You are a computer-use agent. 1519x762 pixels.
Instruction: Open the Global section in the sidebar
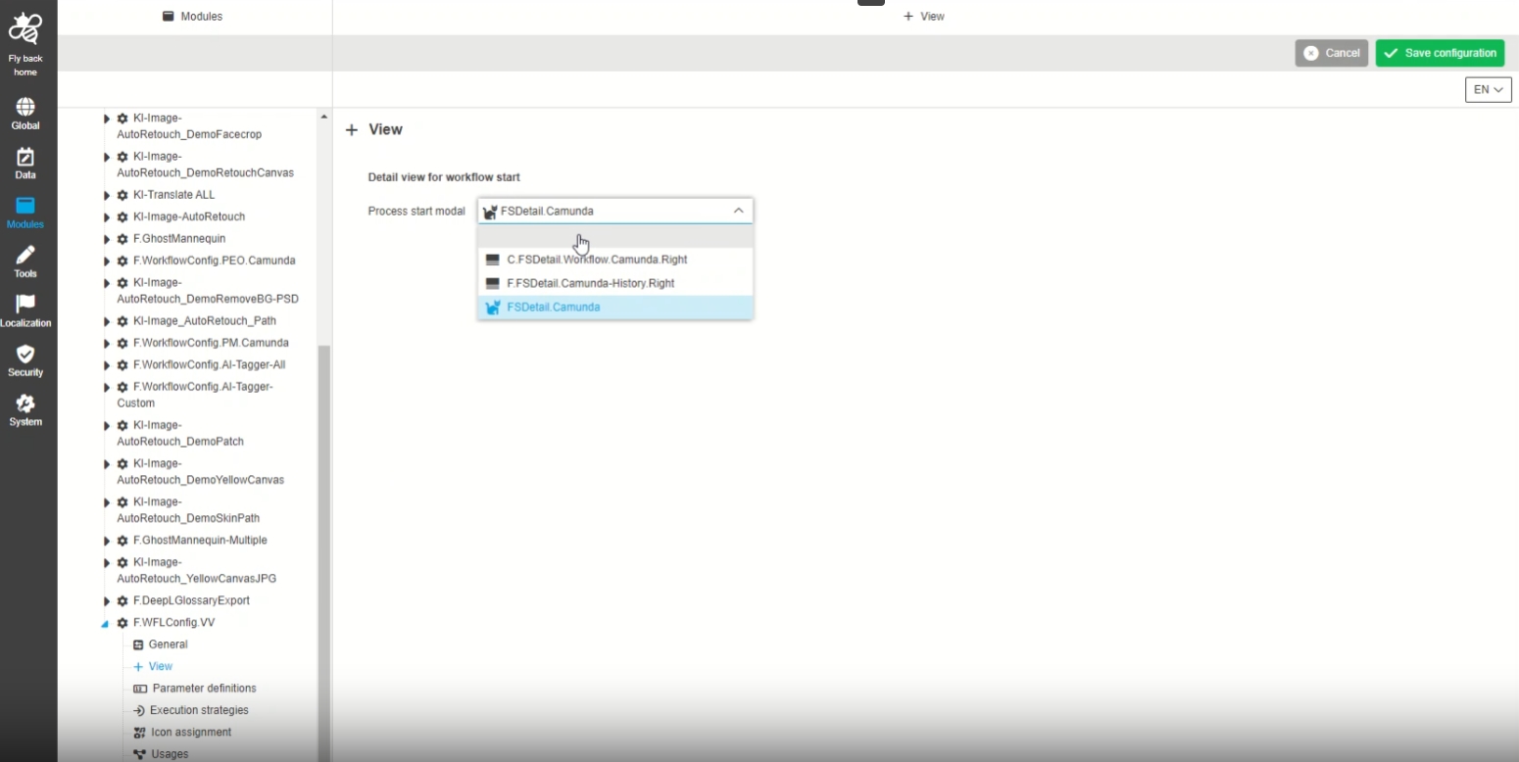(25, 114)
